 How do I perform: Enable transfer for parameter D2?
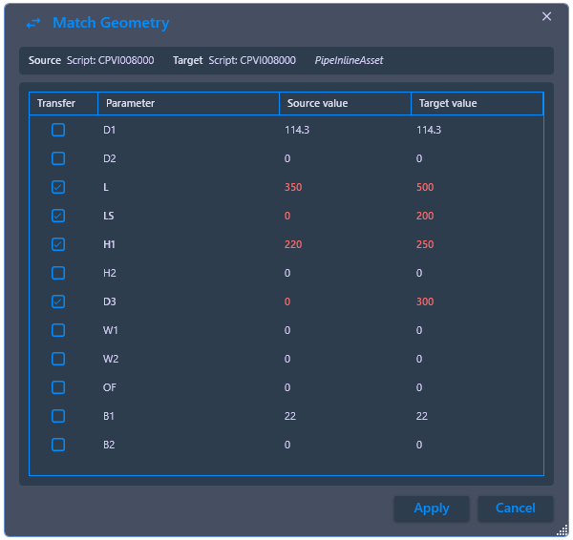click(x=58, y=158)
